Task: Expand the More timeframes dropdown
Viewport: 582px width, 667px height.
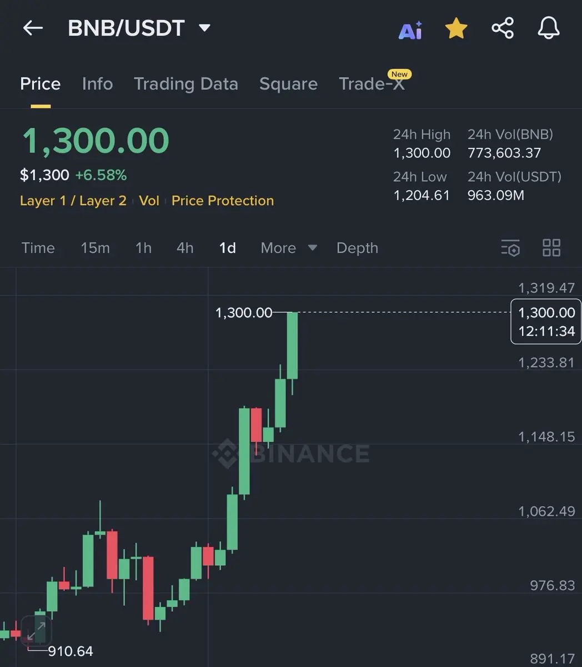Action: point(289,248)
